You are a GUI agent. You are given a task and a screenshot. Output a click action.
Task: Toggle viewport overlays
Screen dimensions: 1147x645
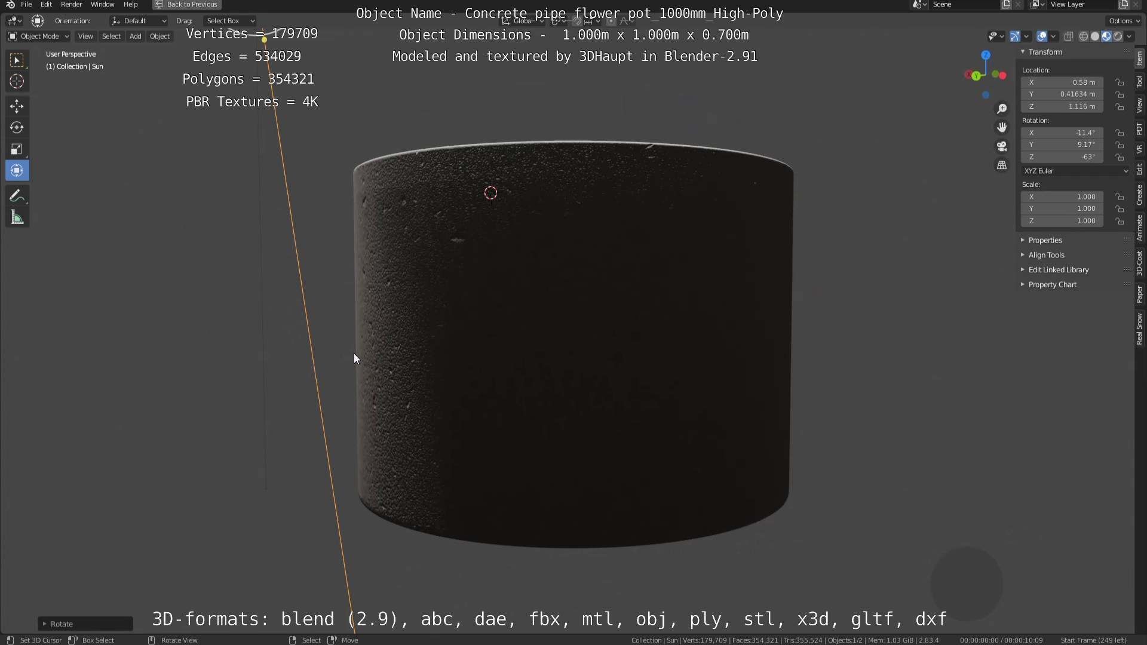click(1042, 36)
